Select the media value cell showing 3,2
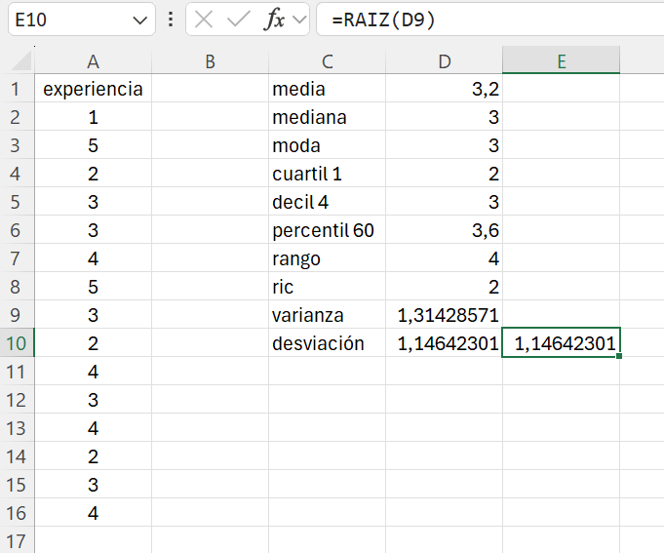This screenshot has height=553, width=664. click(x=445, y=90)
